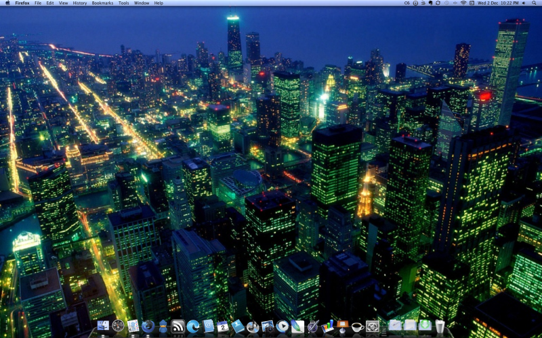Open the Wi-Fi status menu

pyautogui.click(x=463, y=3)
